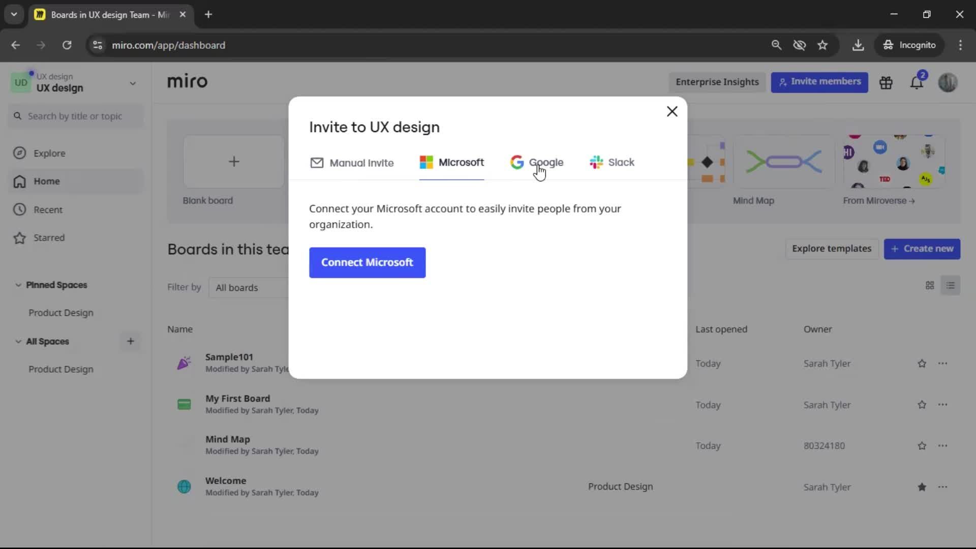Open the user profile avatar
This screenshot has width=976, height=549.
948,82
